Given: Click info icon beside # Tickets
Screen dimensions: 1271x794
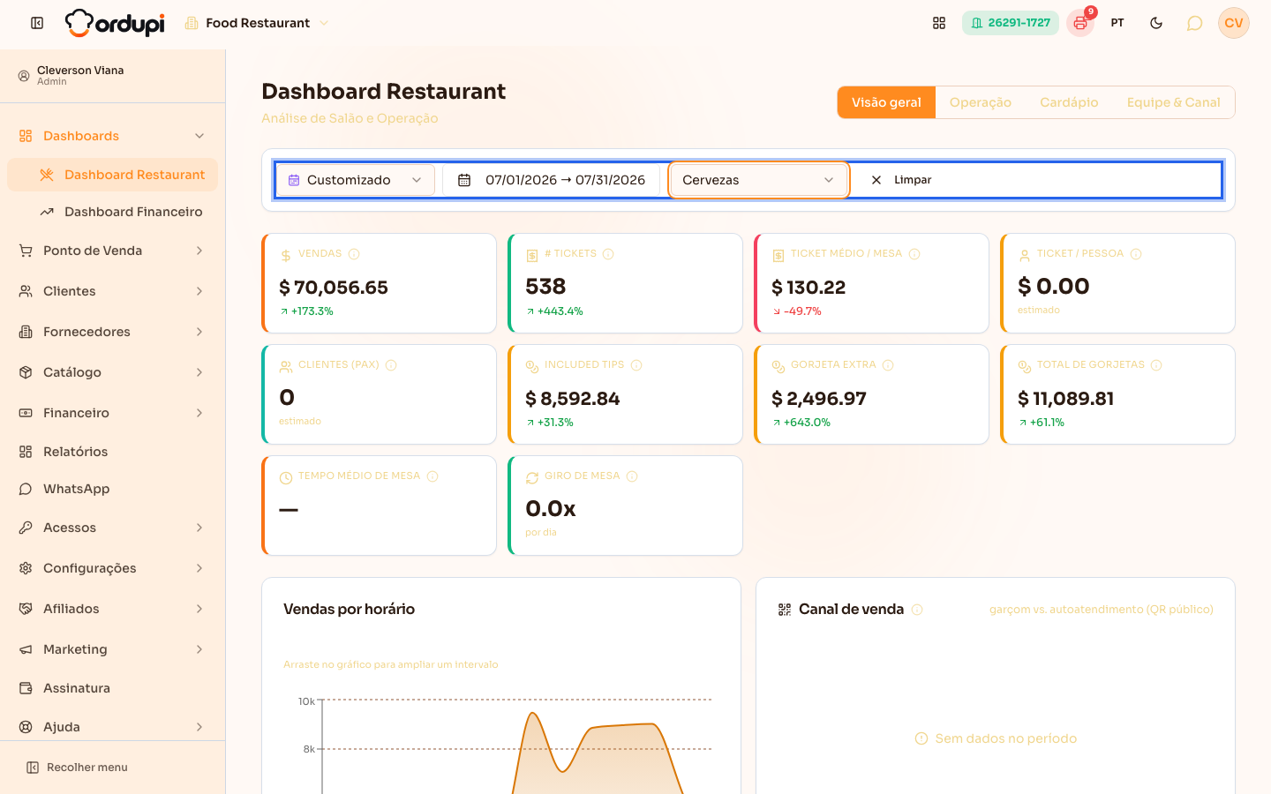Looking at the screenshot, I should pos(608,254).
